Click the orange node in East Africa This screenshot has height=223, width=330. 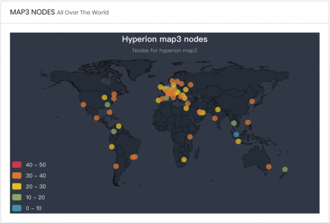pos(190,137)
